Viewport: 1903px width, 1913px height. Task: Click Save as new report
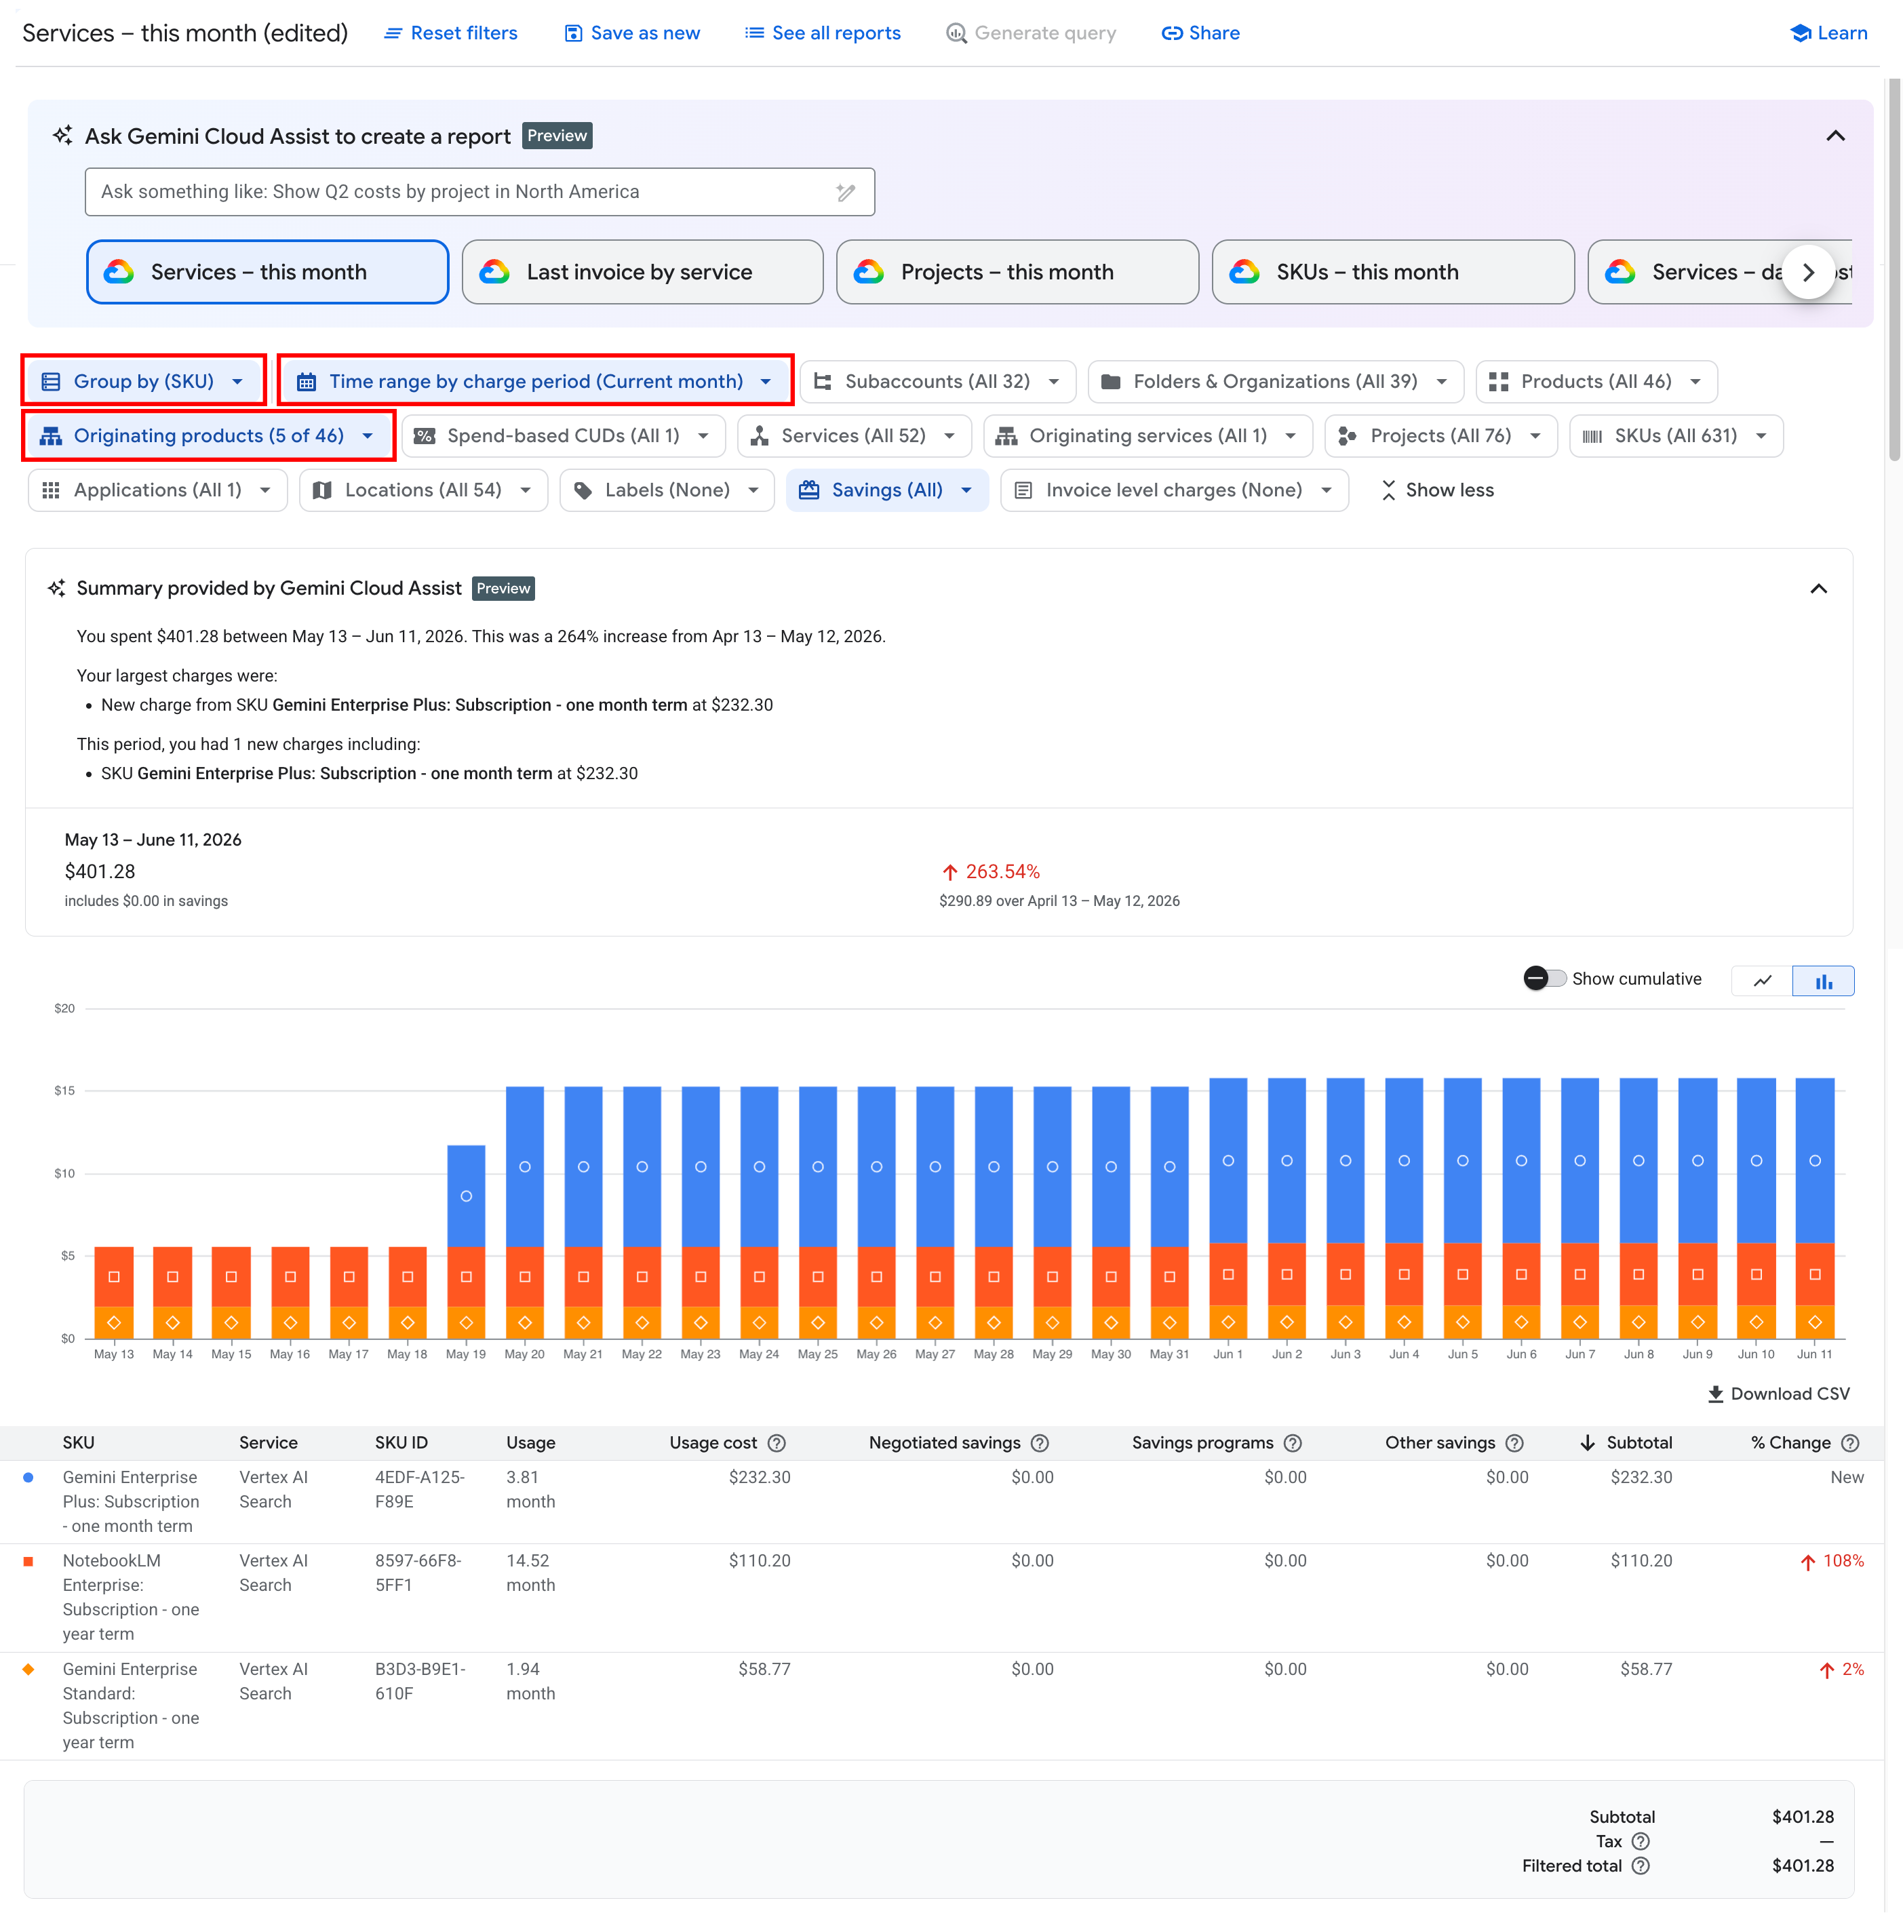click(631, 33)
